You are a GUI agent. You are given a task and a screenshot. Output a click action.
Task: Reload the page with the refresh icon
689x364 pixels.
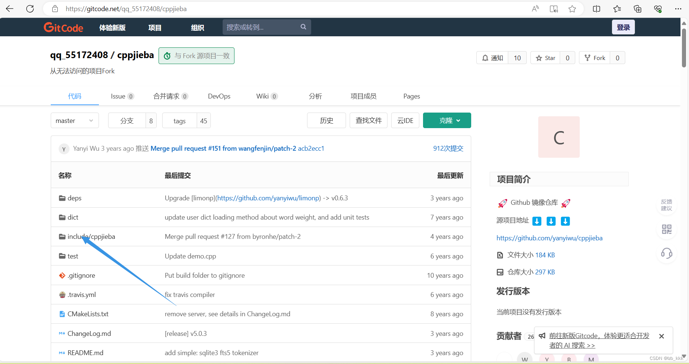[x=30, y=9]
